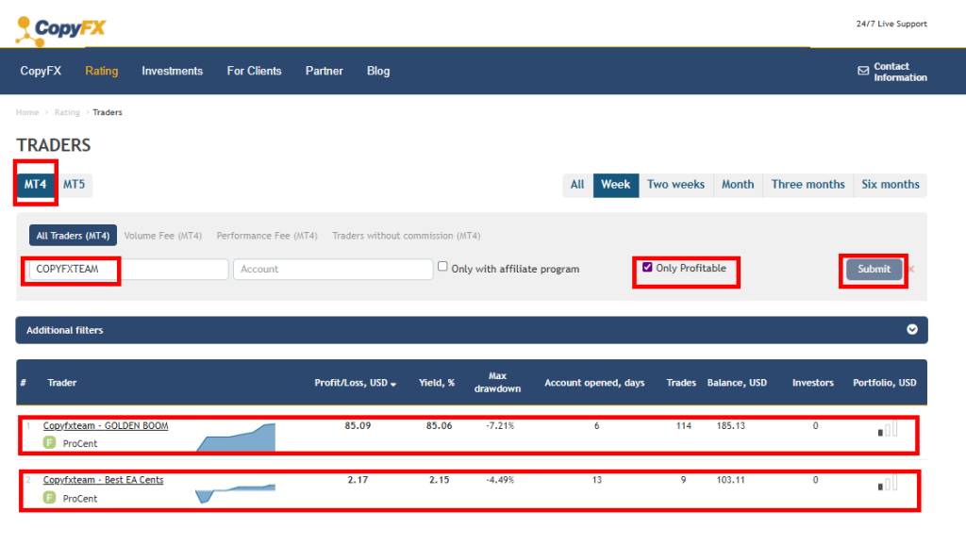Open the For Clients menu
Image resolution: width=966 pixels, height=545 pixels.
coord(254,71)
